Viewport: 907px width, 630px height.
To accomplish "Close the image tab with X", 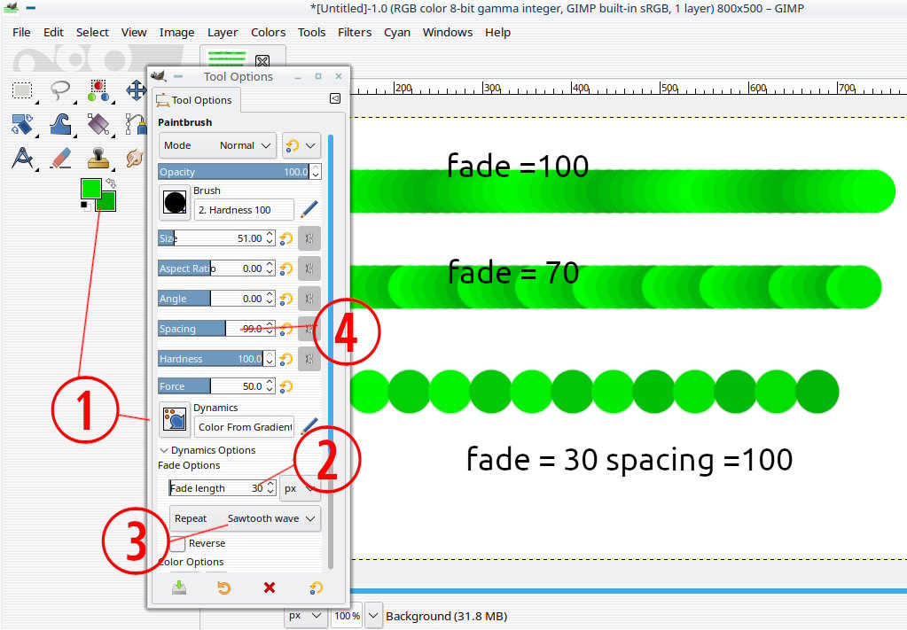I will pyautogui.click(x=262, y=60).
